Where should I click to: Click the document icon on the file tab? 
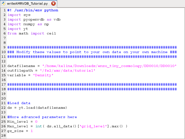(x=3, y=3)
